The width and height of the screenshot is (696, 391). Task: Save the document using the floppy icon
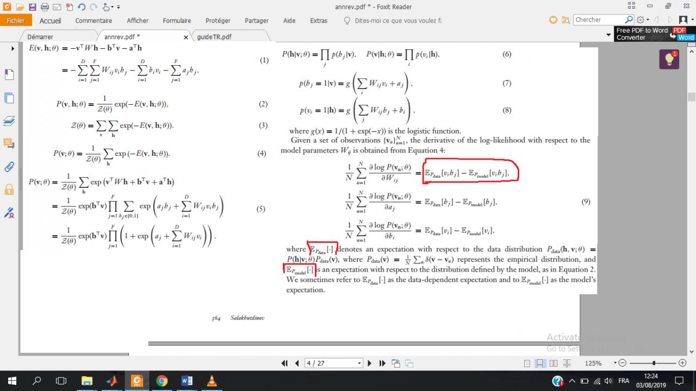tap(32, 7)
